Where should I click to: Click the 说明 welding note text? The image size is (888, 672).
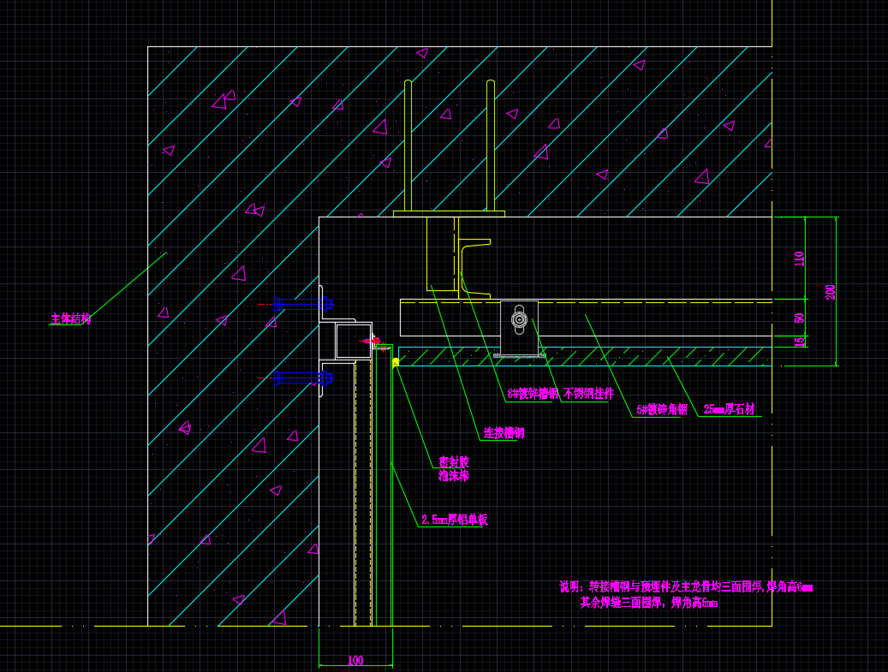pos(685,587)
